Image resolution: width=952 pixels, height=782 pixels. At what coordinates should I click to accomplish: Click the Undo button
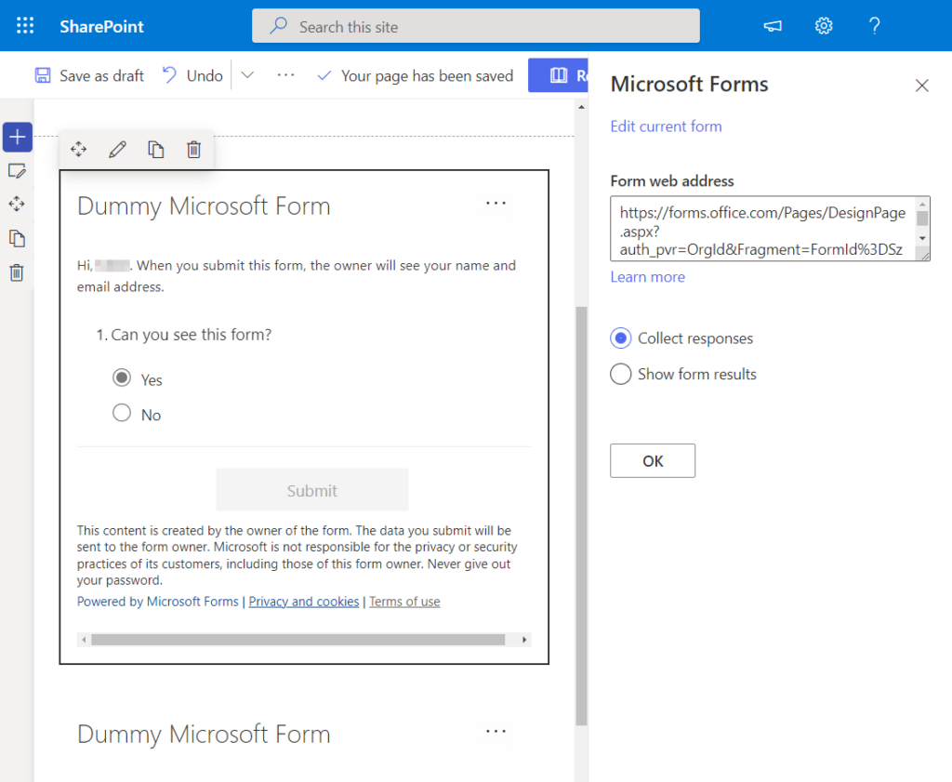[192, 76]
